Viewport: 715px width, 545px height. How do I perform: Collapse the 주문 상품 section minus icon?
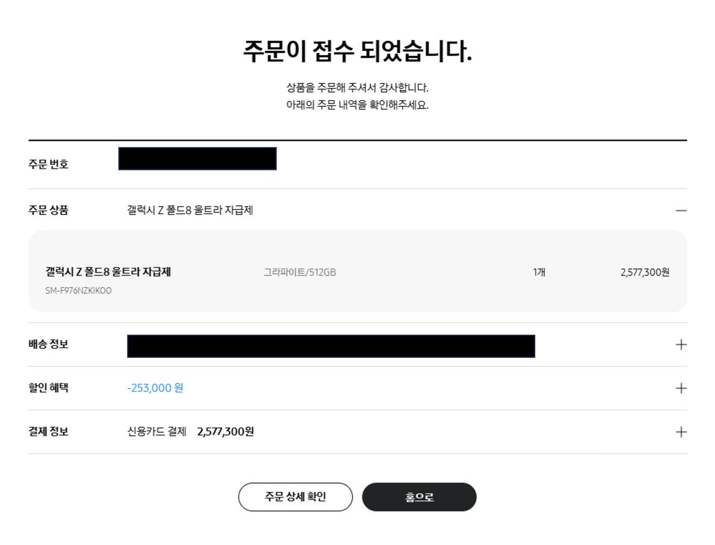coord(681,211)
